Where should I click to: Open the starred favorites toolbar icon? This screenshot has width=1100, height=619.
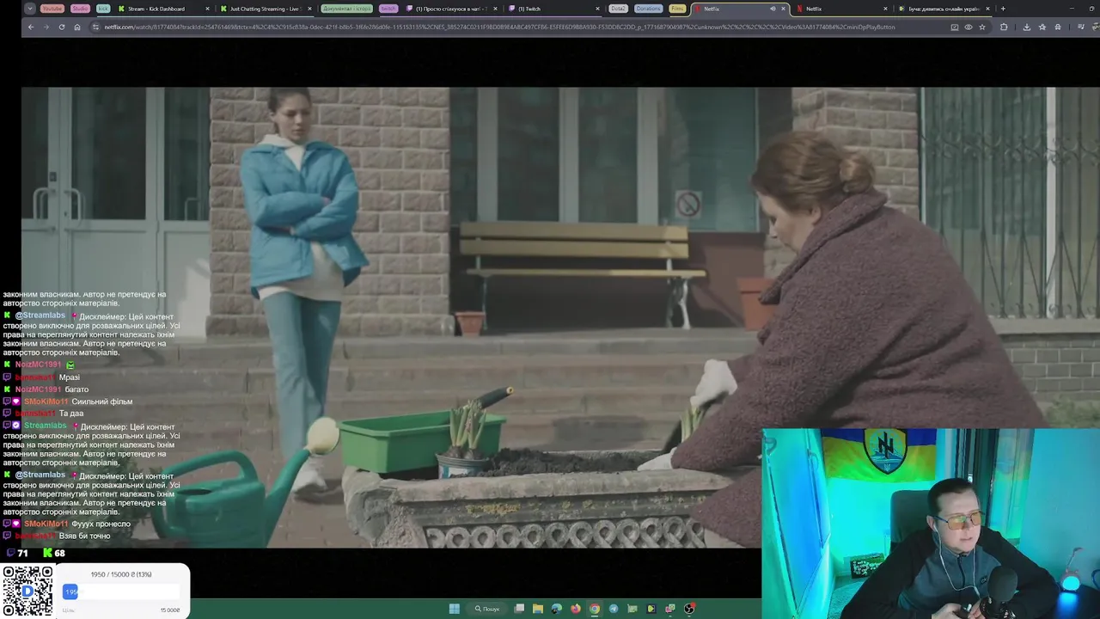pyautogui.click(x=1042, y=27)
